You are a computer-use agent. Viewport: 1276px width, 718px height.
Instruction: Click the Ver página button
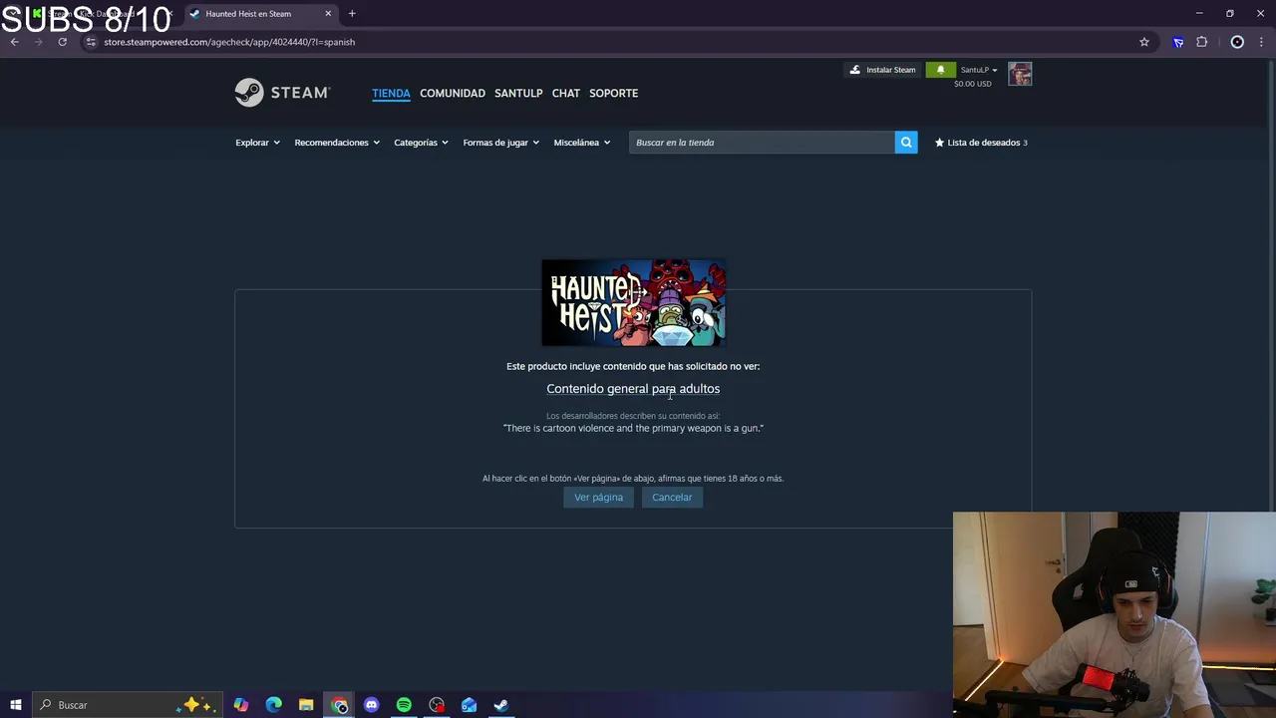tap(598, 497)
